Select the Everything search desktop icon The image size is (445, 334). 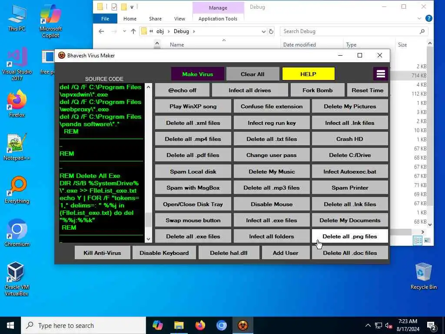tap(17, 190)
